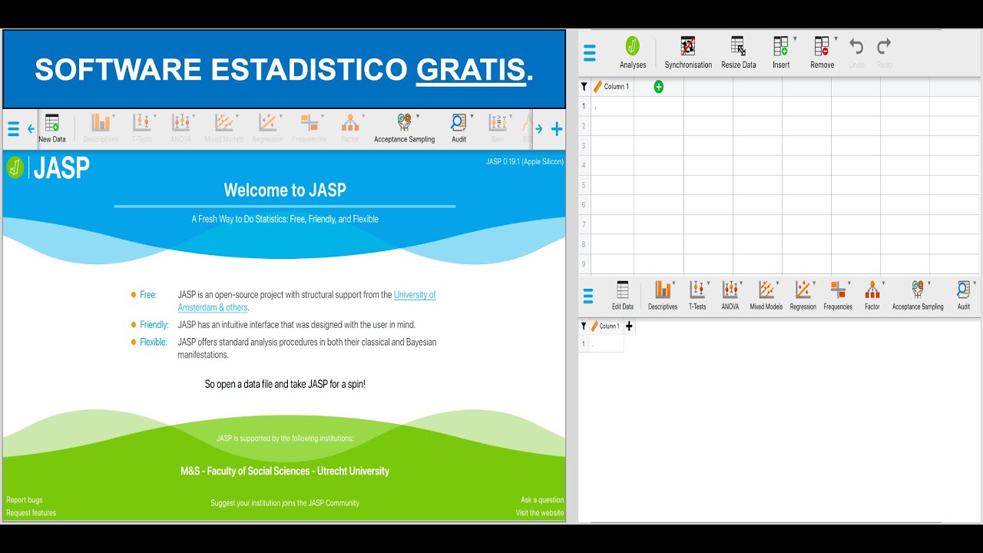
Task: Click the filter funnel in top-right data editor
Action: pyautogui.click(x=584, y=87)
